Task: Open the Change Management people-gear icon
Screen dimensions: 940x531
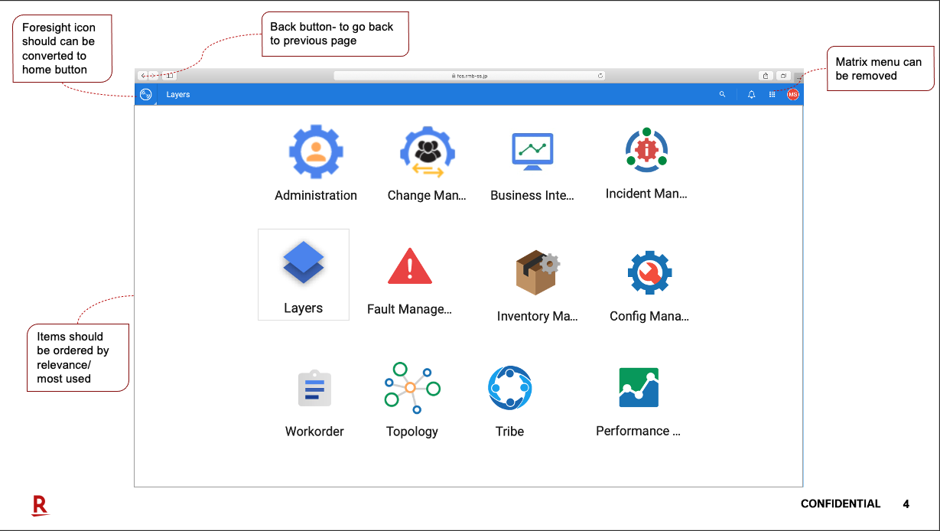Action: click(427, 151)
